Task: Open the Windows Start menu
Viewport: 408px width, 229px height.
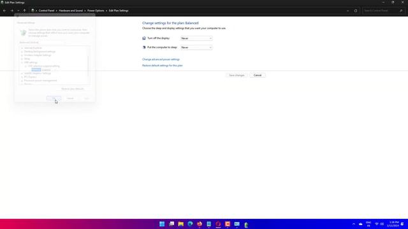Action: point(162,224)
